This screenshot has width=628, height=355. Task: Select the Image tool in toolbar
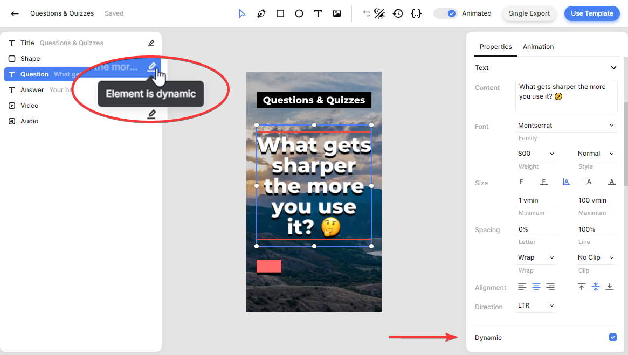[337, 13]
